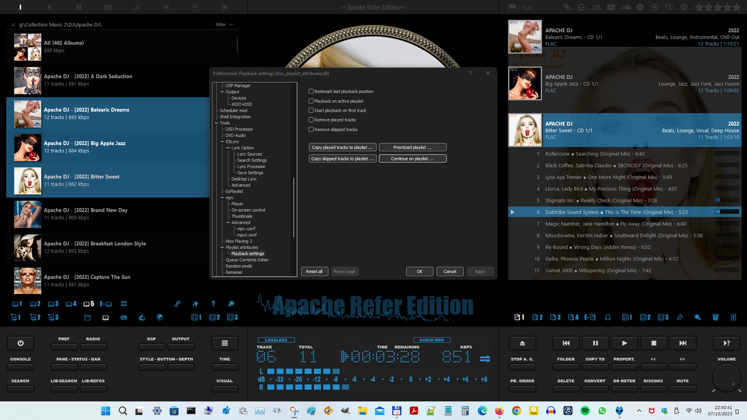Viewport: 747px width, 420px height.
Task: Click the YouTube icon in the title bar
Action: click(611, 7)
